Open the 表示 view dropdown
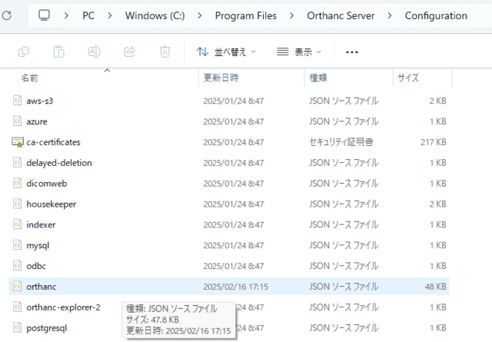 (299, 51)
